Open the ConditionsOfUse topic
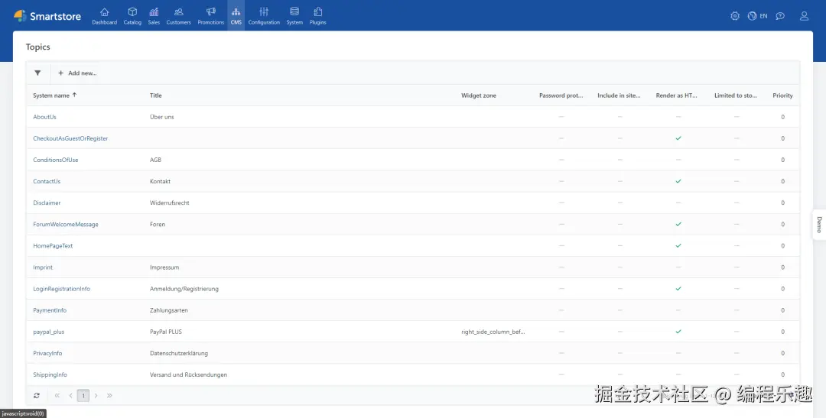Screen dimensions: 826x418 tap(55, 160)
